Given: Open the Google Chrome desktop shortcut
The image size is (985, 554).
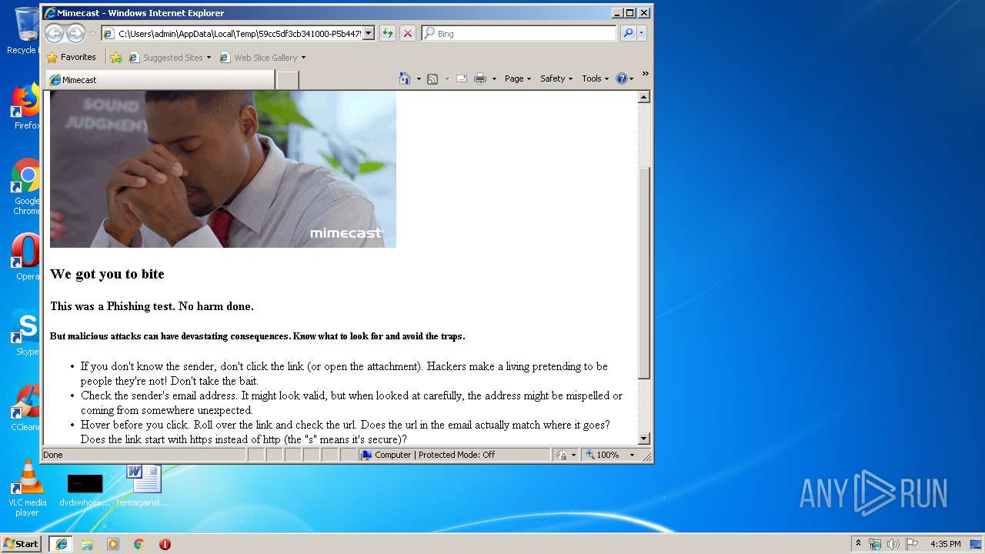Looking at the screenshot, I should pyautogui.click(x=26, y=187).
